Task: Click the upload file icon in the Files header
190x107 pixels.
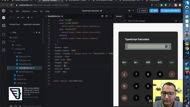Action: (x=34, y=32)
